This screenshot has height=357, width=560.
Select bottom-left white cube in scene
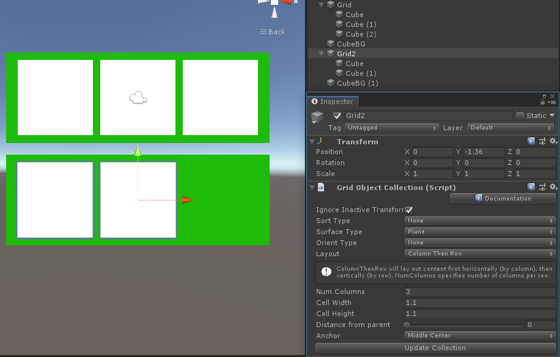coord(56,200)
